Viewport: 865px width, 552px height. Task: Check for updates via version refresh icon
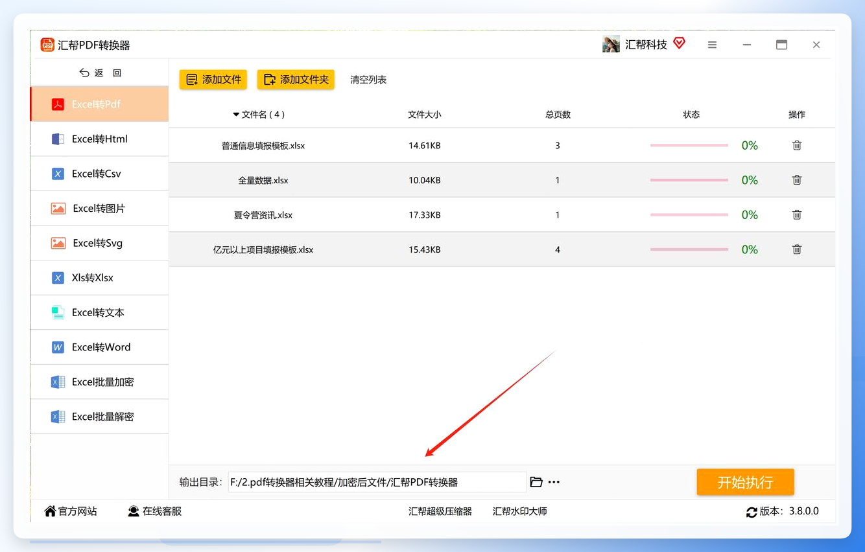coord(752,512)
